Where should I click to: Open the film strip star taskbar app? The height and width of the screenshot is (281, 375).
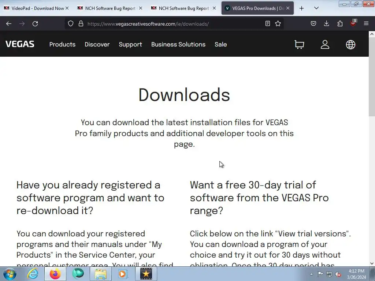click(x=146, y=274)
